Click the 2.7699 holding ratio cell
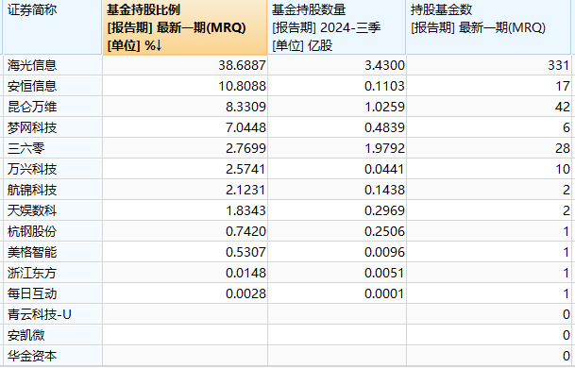Image resolution: width=575 pixels, height=368 pixels. click(185, 148)
